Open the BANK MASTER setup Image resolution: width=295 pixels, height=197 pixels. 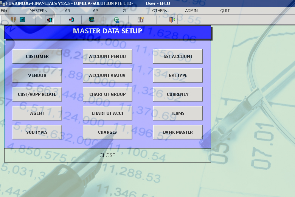click(178, 132)
